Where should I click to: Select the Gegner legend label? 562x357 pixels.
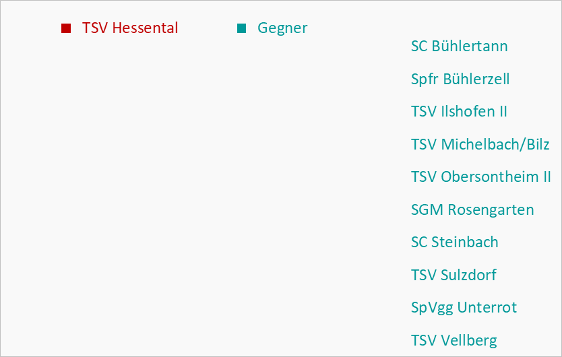(282, 29)
